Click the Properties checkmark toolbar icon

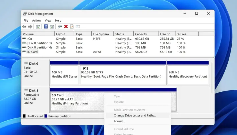(72, 27)
